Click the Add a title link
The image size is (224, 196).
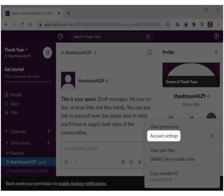coord(191,104)
